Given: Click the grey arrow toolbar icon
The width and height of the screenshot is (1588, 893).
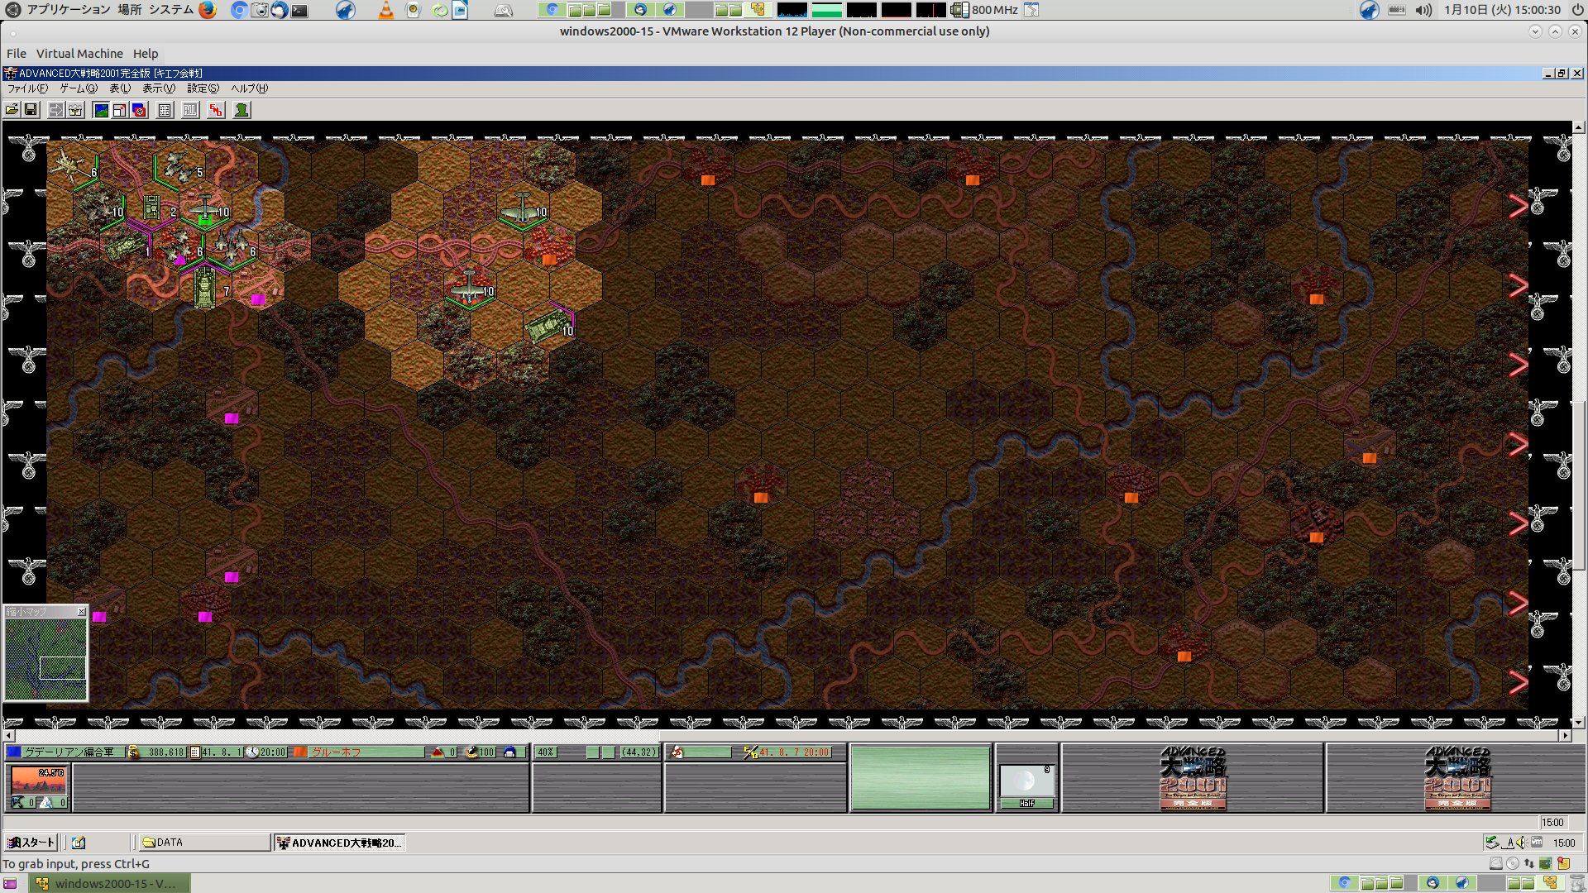Looking at the screenshot, I should [x=56, y=110].
